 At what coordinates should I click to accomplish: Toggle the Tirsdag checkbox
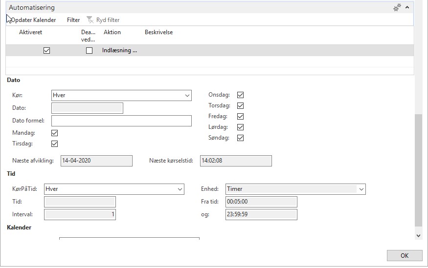coord(55,144)
